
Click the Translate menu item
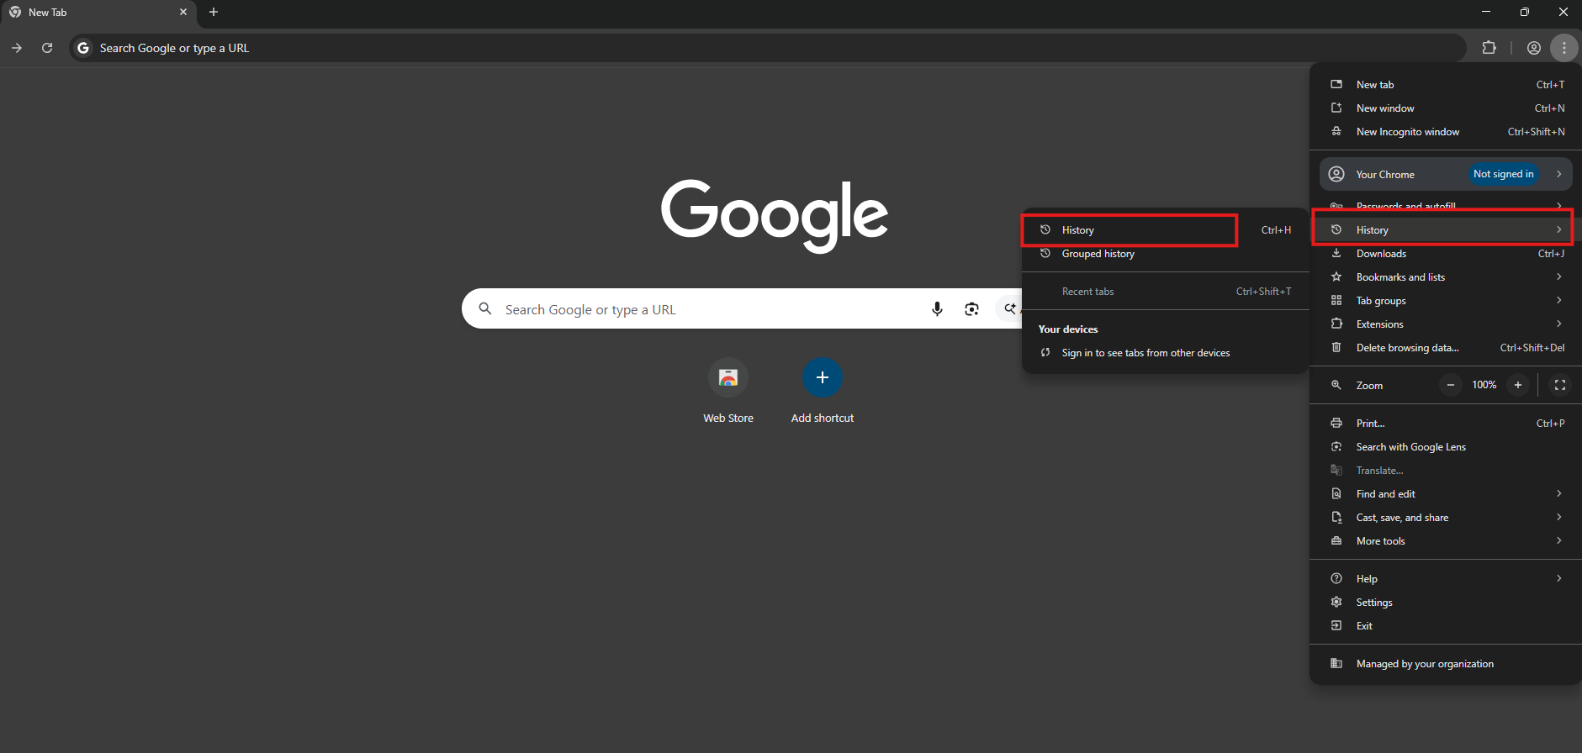[1446, 470]
